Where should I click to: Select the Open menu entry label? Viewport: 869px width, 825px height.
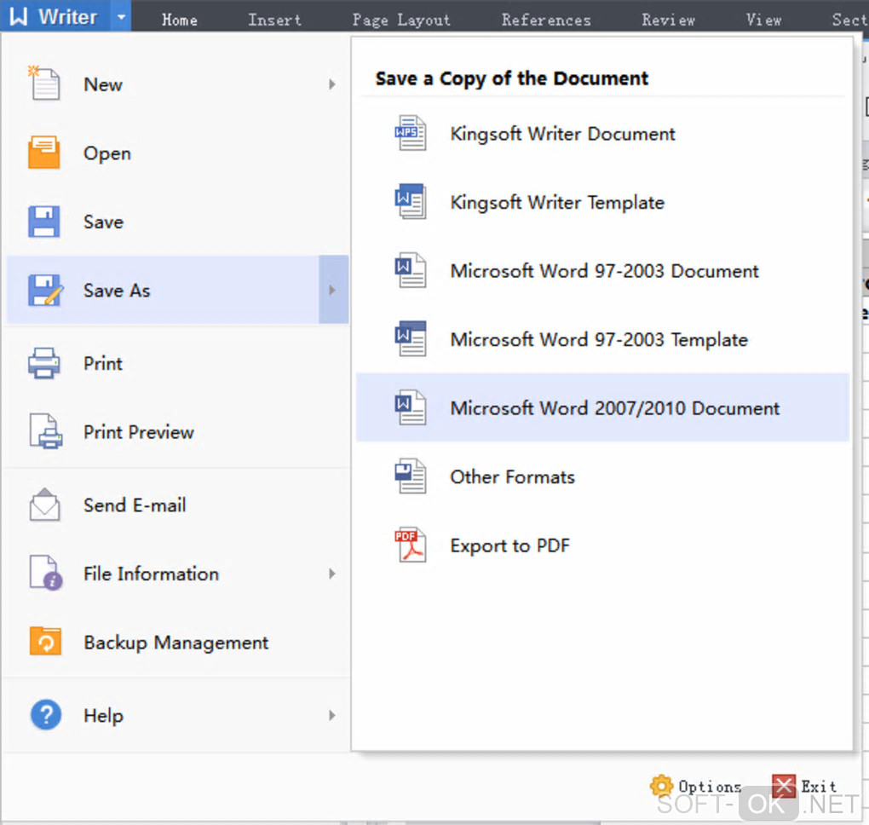point(107,153)
